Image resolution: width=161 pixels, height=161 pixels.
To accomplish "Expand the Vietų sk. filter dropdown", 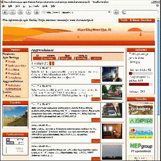I will pos(89,58).
